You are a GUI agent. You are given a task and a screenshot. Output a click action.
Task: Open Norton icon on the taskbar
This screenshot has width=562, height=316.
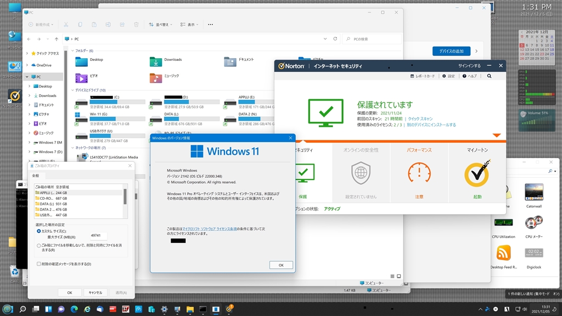coord(229,308)
